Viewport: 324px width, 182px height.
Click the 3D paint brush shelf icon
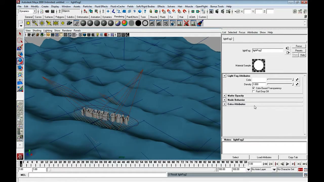point(200,23)
